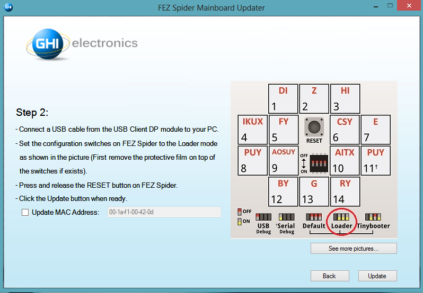Click socket 9 labeled AOSUY
The width and height of the screenshot is (423, 293).
283,160
